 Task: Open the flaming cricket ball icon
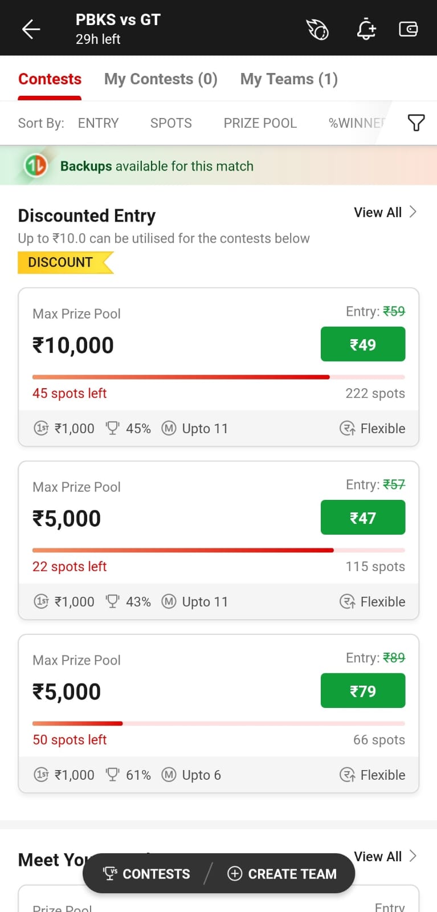tap(317, 29)
